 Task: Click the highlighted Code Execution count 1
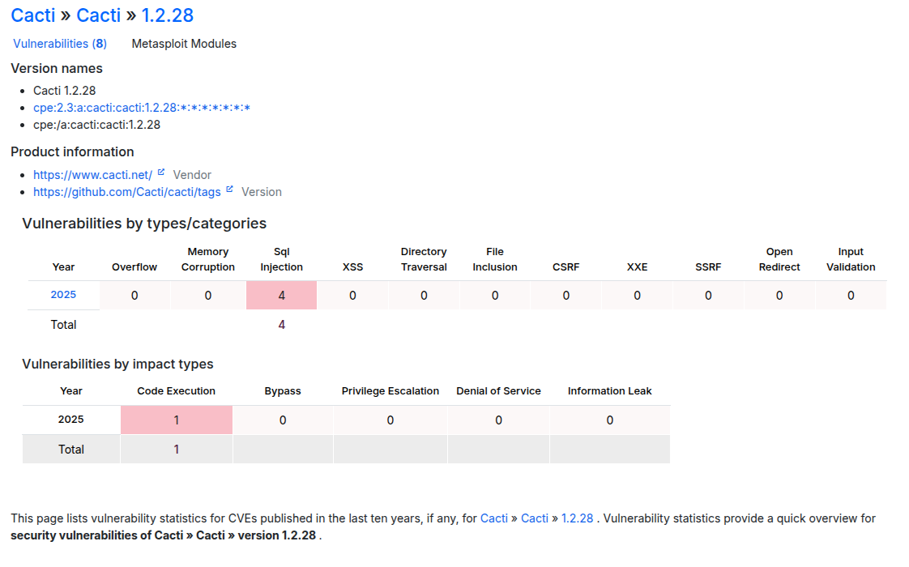tap(177, 420)
